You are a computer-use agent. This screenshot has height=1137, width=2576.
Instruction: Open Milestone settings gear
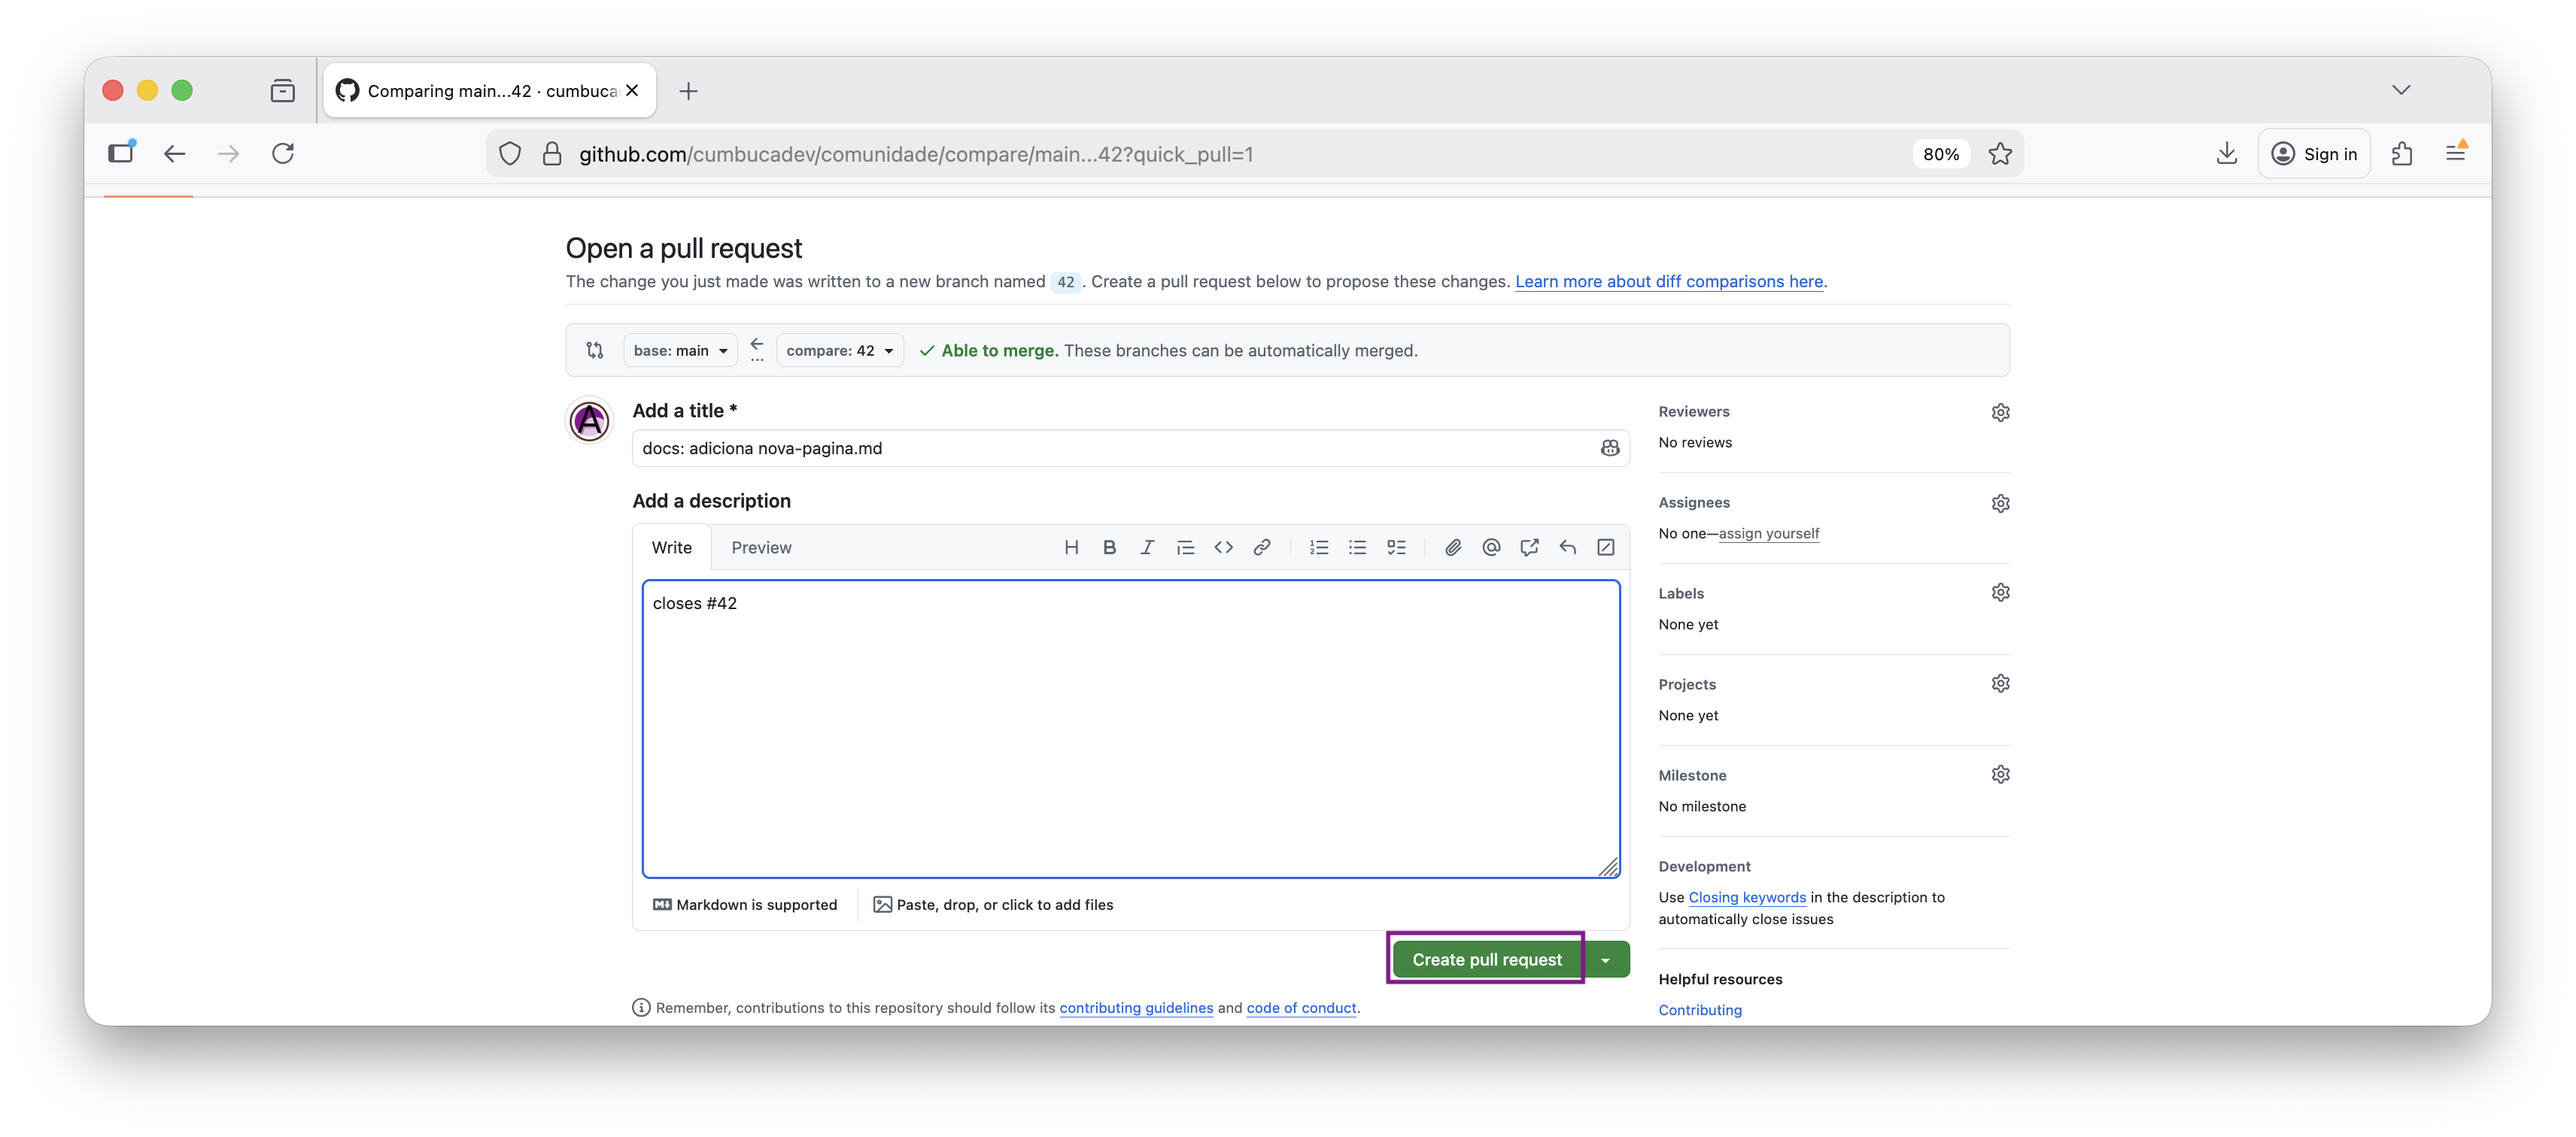coord(2000,775)
